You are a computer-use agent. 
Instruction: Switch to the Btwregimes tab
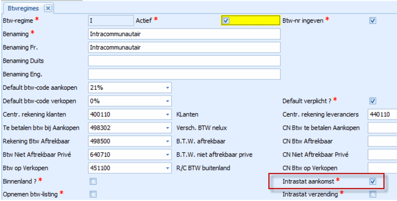[x=23, y=8]
